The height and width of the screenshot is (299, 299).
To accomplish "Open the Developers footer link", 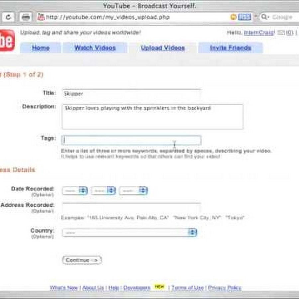I will (x=137, y=288).
